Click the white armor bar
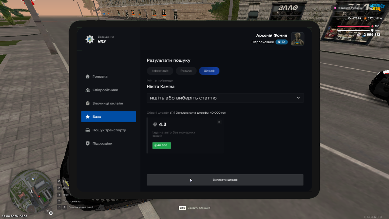 (x=353, y=30)
